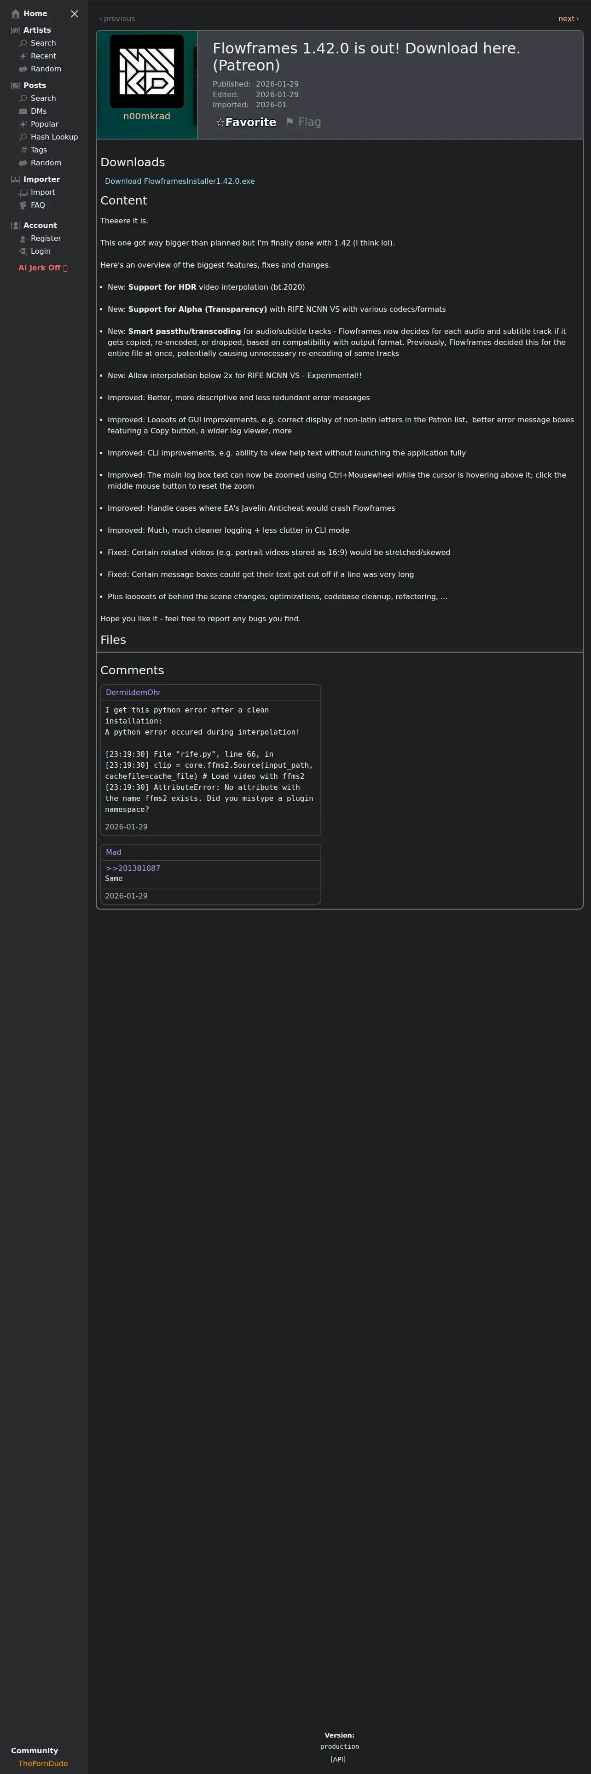The width and height of the screenshot is (591, 1774).
Task: Follow the >>201381087 reply reference
Action: [x=133, y=869]
